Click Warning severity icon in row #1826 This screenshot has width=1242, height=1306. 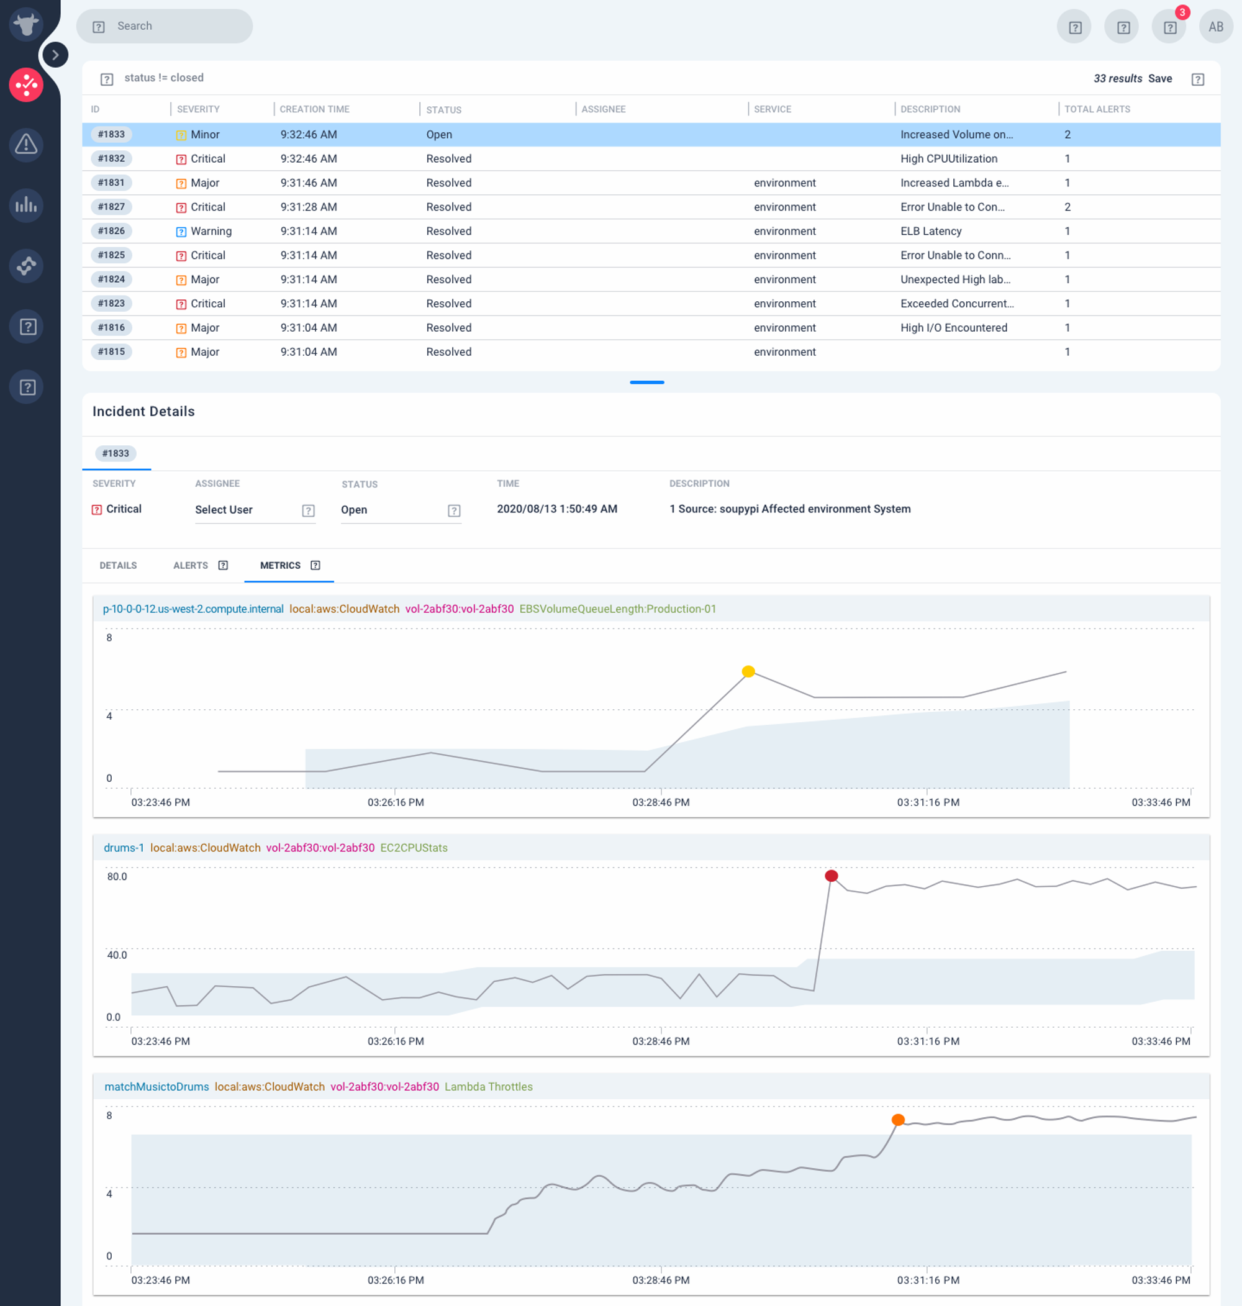coord(181,232)
